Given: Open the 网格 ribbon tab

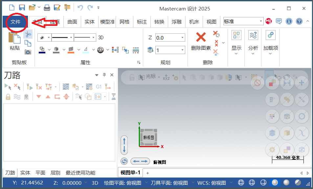Looking at the screenshot, I should (124, 22).
